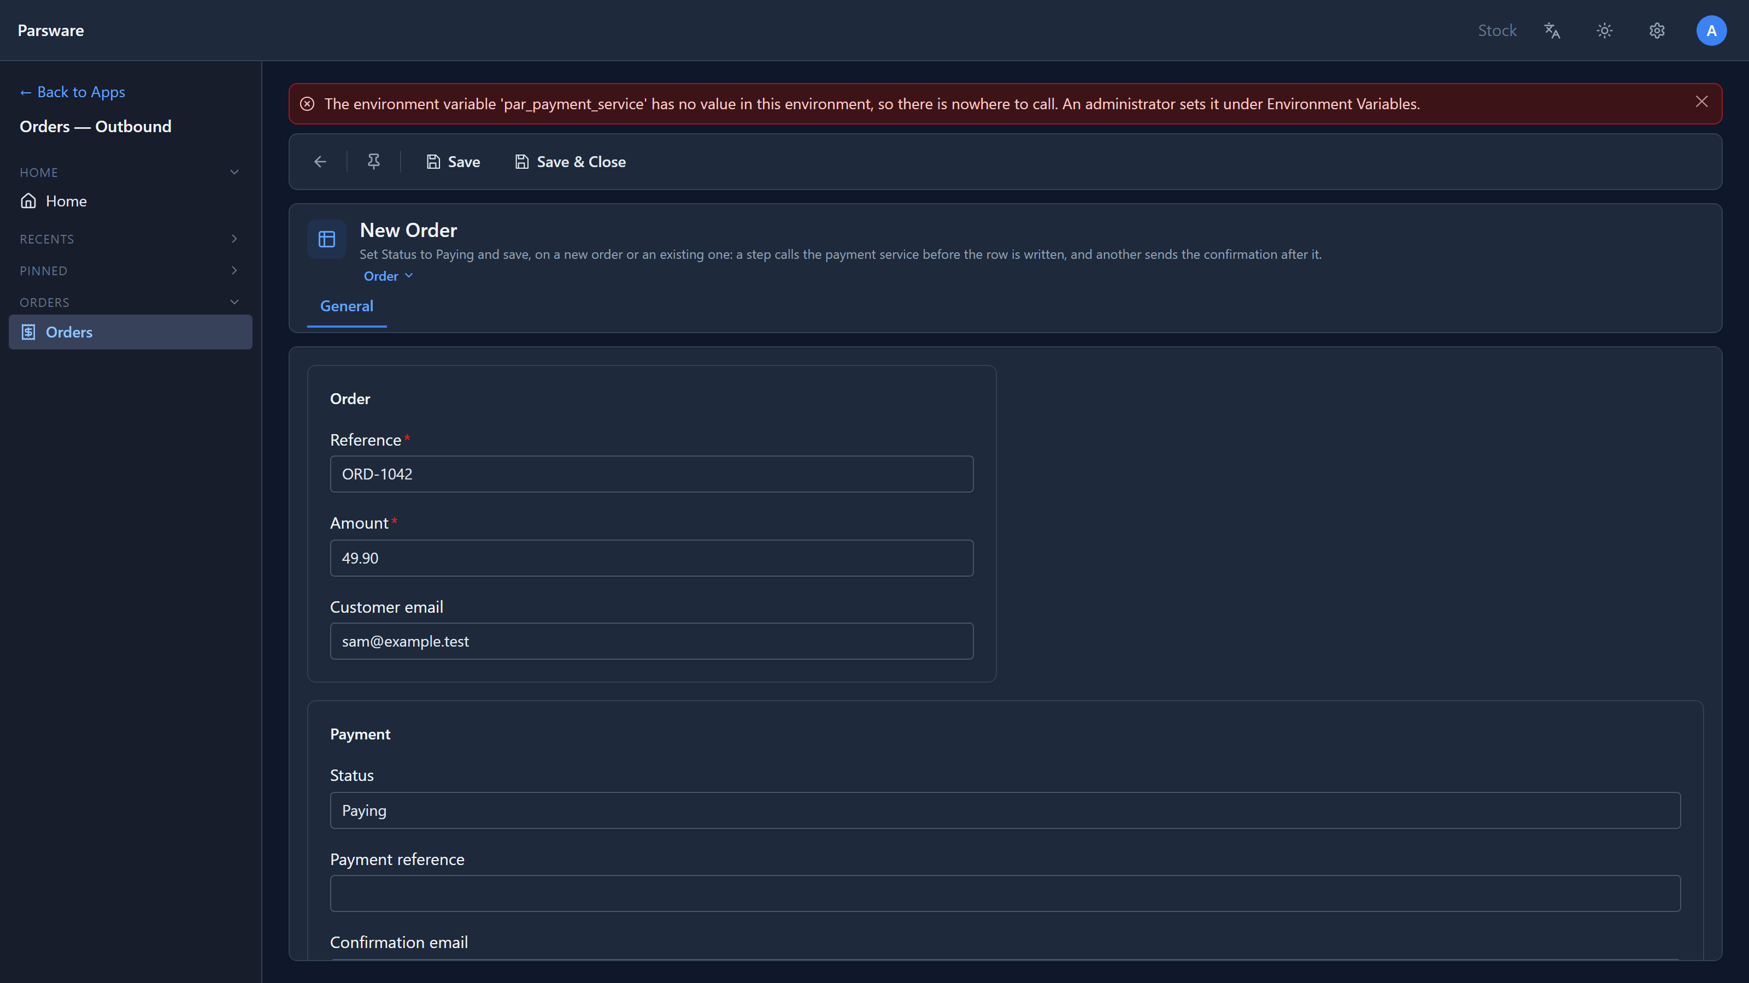The width and height of the screenshot is (1749, 983).
Task: Click the Parsware logo text
Action: coord(51,31)
